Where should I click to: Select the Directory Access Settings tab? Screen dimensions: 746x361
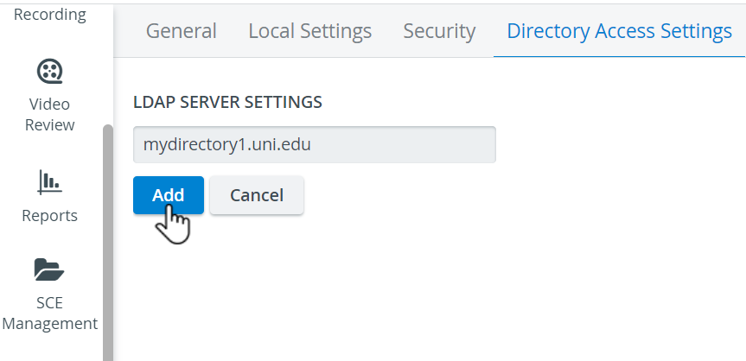point(619,31)
